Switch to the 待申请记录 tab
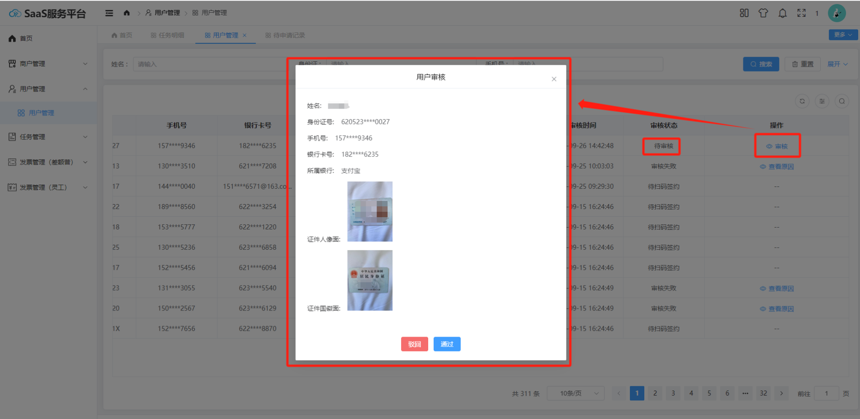Viewport: 860px width, 419px height. click(285, 35)
